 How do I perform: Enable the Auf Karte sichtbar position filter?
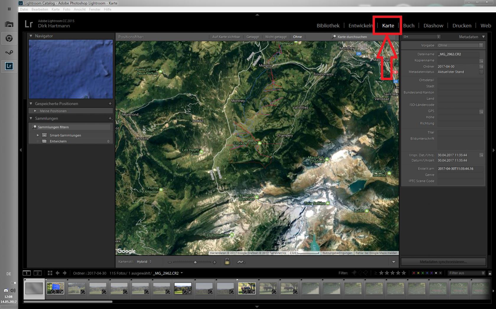coord(226,37)
